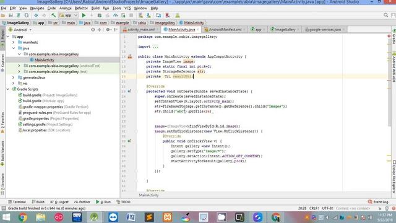Attach debugger to Android process icon
Screen dimensions: 396x223
pyautogui.click(x=123, y=15)
